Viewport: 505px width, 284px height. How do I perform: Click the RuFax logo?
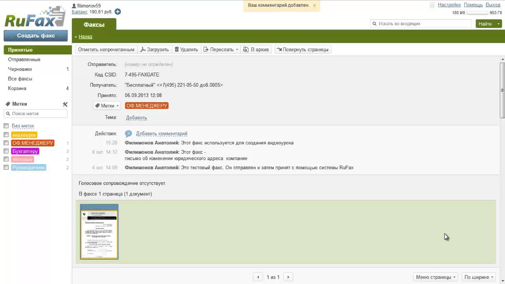pyautogui.click(x=35, y=17)
